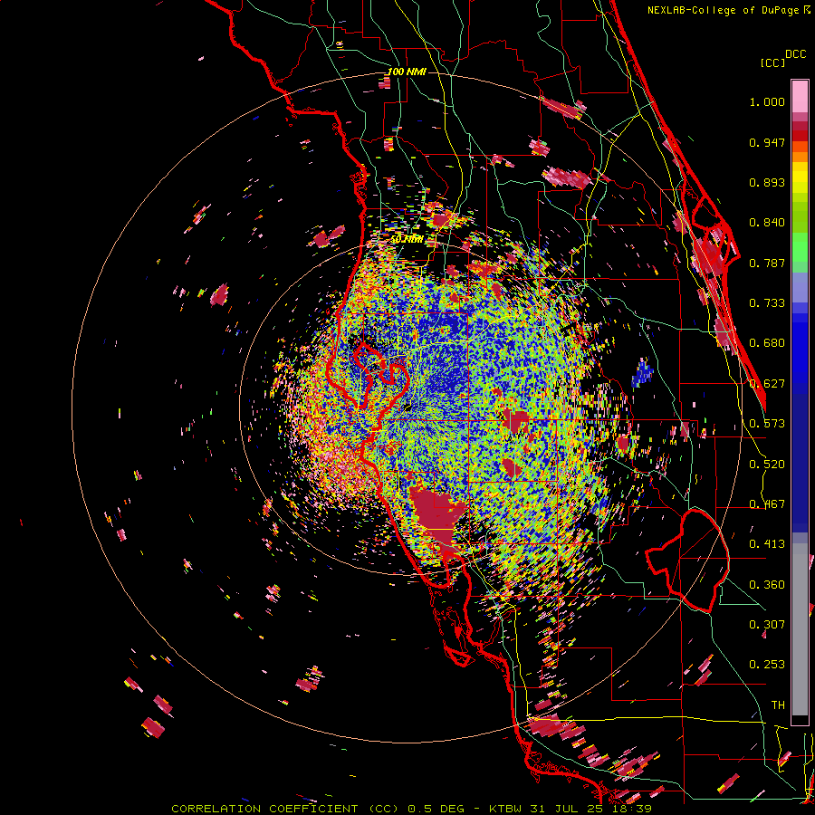Click the 0.307 legend value
The height and width of the screenshot is (815, 815).
pyautogui.click(x=767, y=625)
